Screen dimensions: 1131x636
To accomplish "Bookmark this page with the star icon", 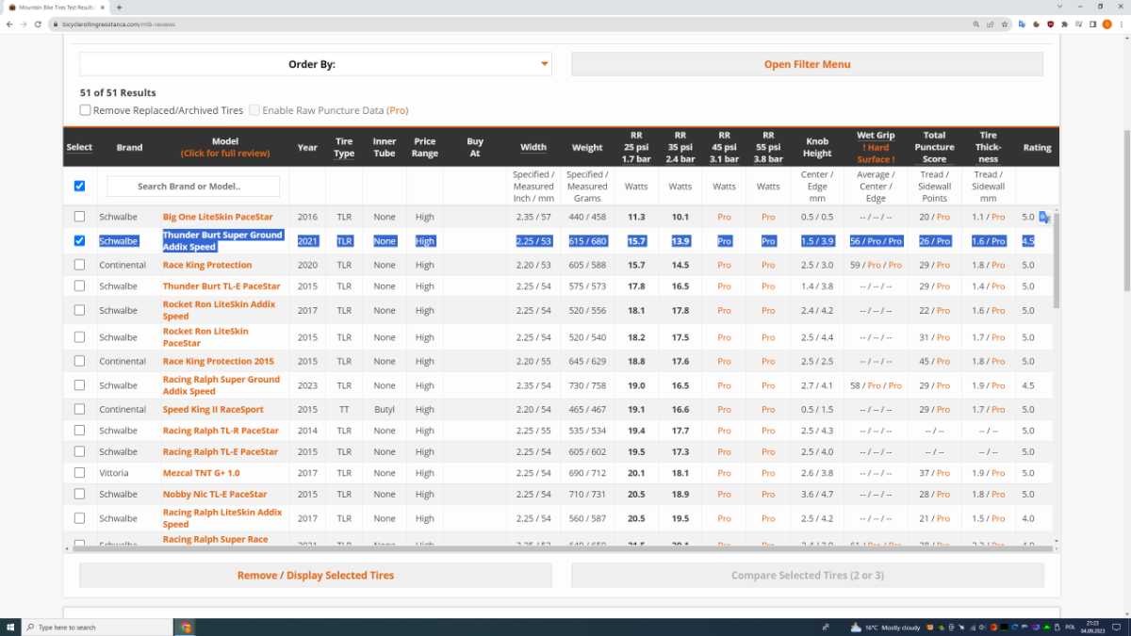I will [x=1005, y=24].
